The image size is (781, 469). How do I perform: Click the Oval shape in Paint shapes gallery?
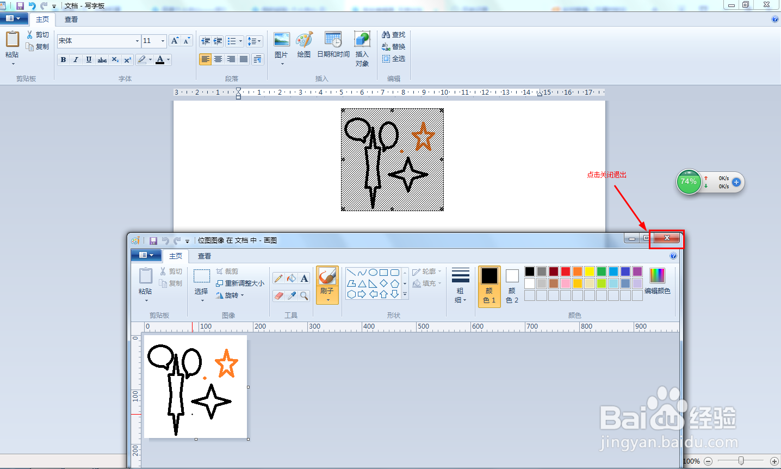pyautogui.click(x=373, y=273)
